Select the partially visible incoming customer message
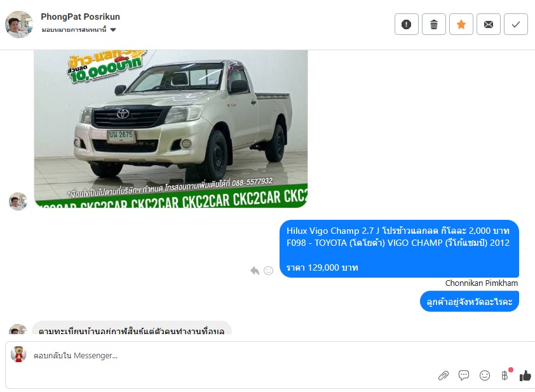 point(132,328)
